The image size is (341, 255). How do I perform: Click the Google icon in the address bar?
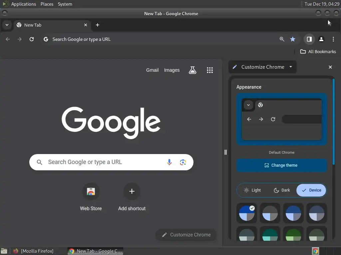tap(46, 39)
